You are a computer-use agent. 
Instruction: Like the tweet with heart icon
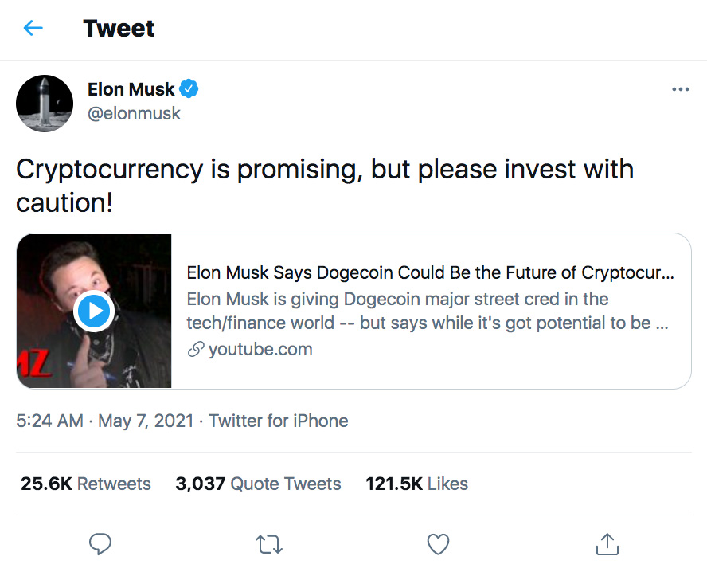coord(438,544)
